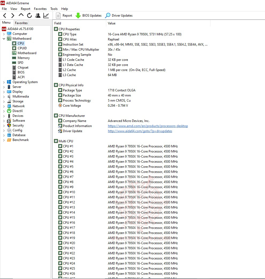Expand the Computer tree node

click(x=4, y=34)
